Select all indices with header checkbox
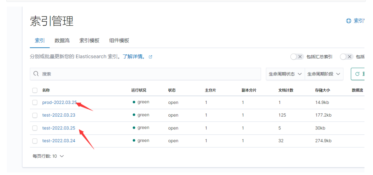Viewport: 373px width, 175px height. [35, 90]
